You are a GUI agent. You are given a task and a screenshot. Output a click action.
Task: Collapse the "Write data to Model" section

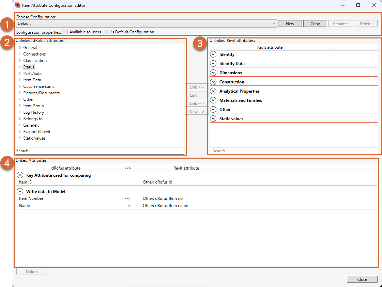click(x=20, y=191)
